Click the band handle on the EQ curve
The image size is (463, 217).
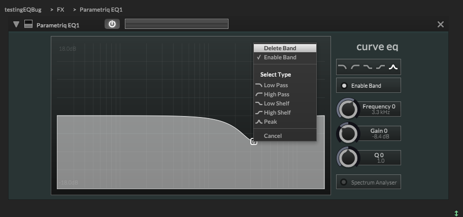254,141
